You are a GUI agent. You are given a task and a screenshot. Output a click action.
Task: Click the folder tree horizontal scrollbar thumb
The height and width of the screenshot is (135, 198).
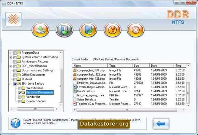[36, 109]
